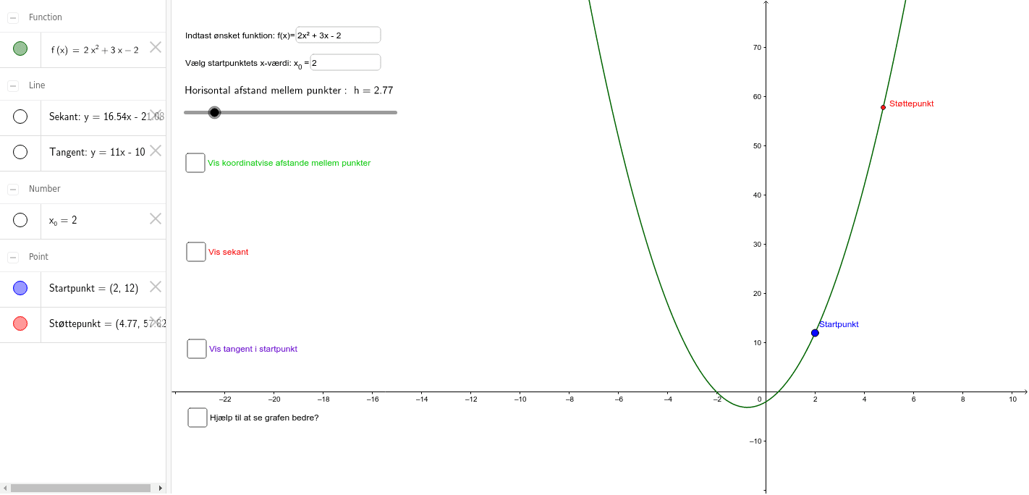The image size is (1029, 495).
Task: Delete the Tangent line entry
Action: click(x=156, y=151)
